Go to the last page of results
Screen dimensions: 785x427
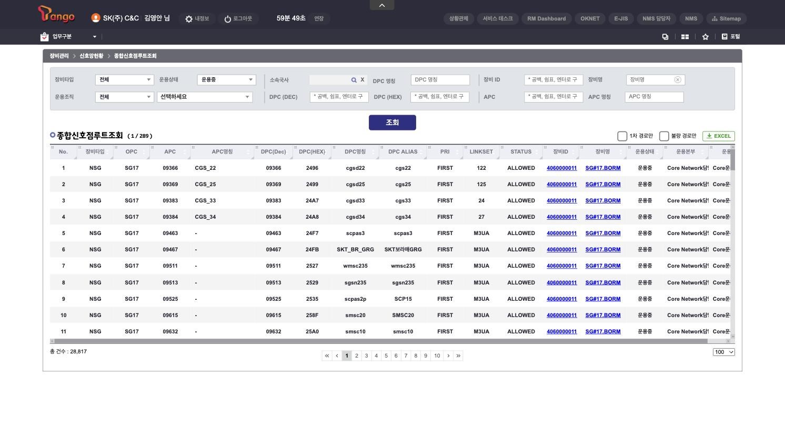[458, 356]
